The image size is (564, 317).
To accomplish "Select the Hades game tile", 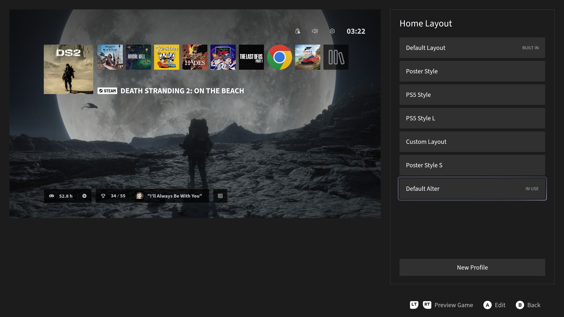I will 195,57.
